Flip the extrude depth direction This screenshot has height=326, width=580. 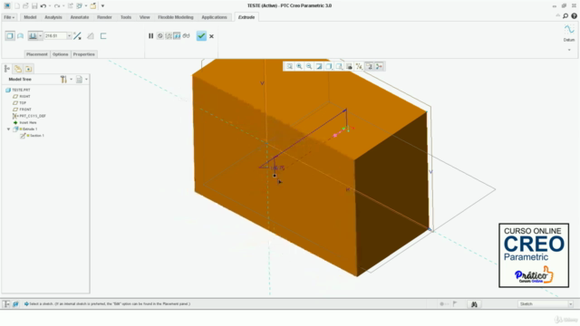click(77, 36)
